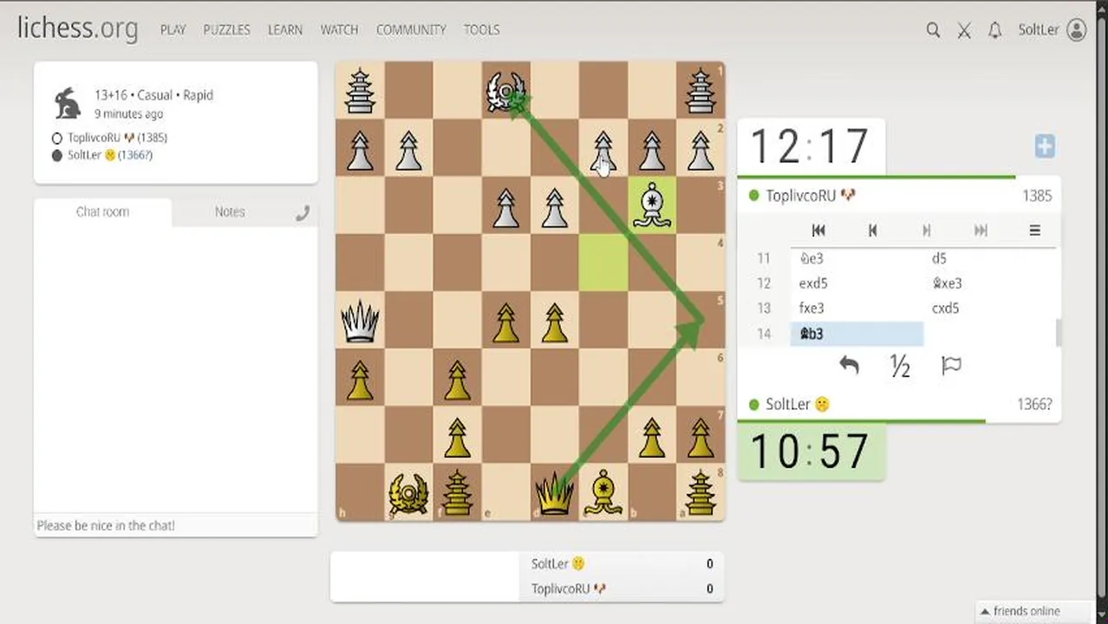
Task: Step forward one move in move list
Action: pyautogui.click(x=926, y=231)
